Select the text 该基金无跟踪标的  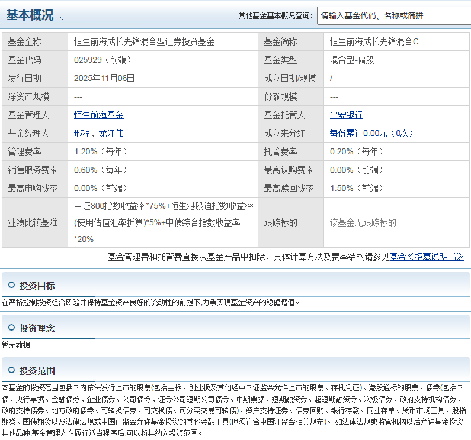coord(363,222)
